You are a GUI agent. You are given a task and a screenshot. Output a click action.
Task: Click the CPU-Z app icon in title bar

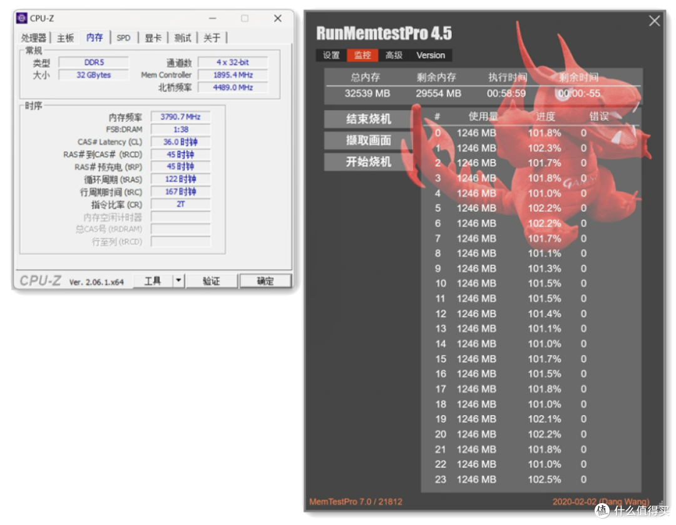pos(21,18)
